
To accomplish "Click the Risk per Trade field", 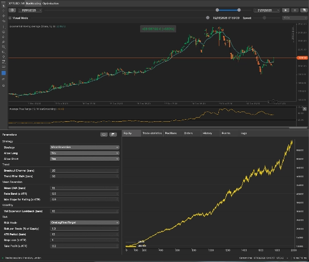I will 84,229.
